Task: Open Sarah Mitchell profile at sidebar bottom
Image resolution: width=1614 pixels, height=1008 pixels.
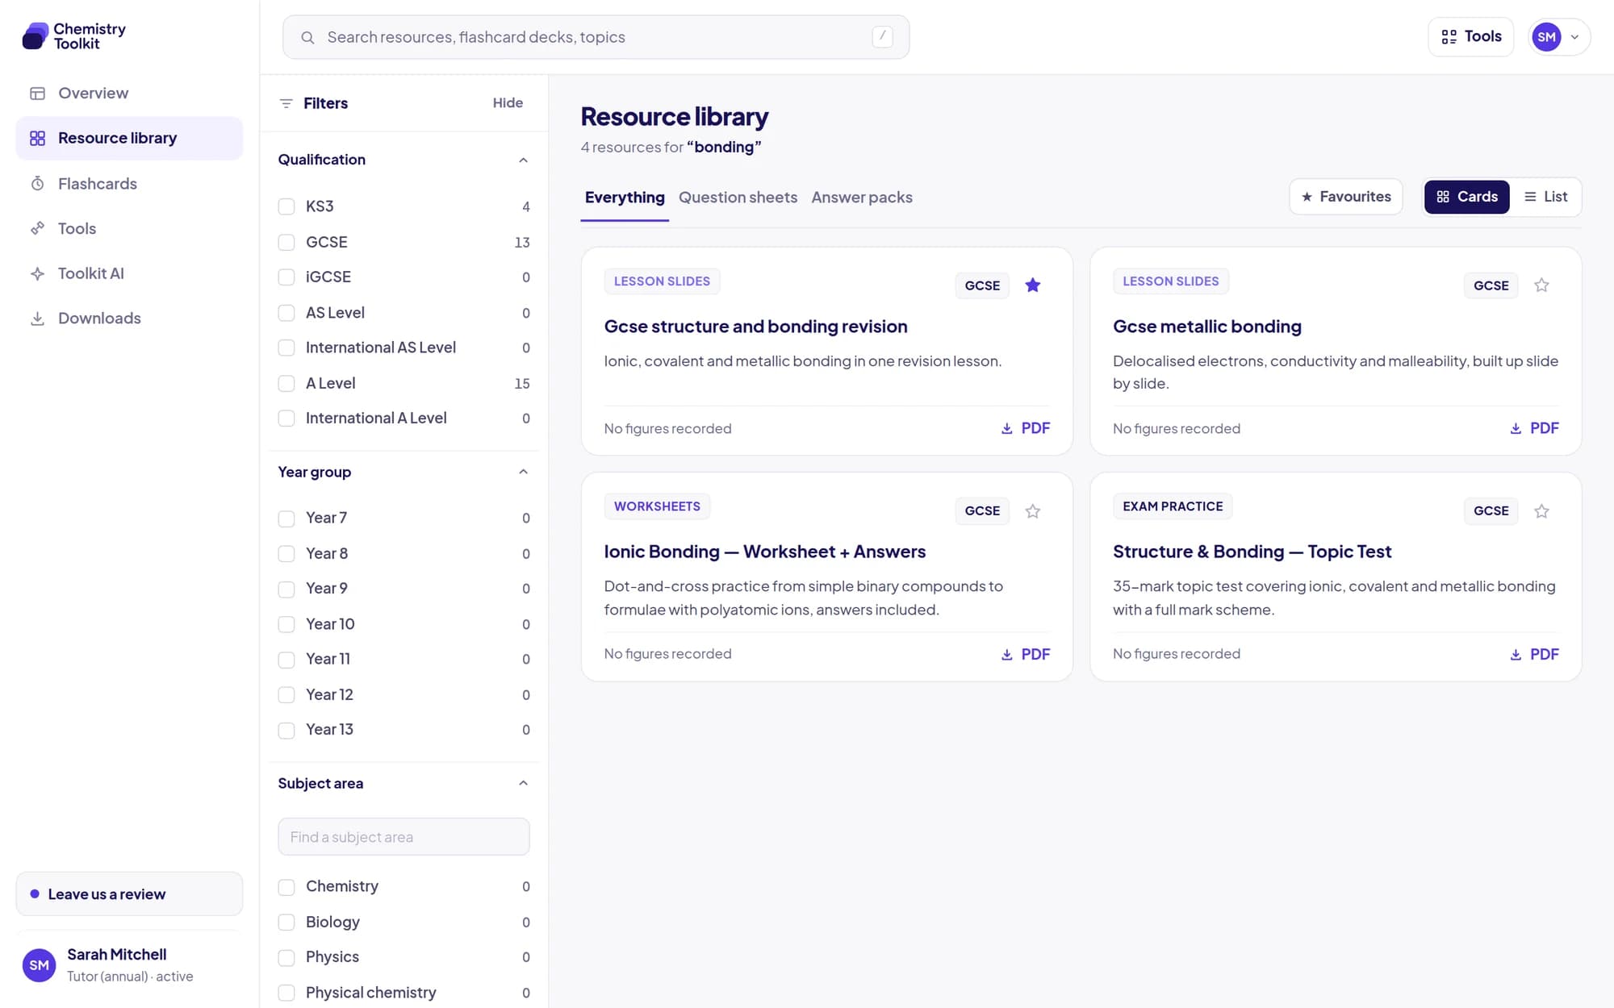Action: (129, 965)
